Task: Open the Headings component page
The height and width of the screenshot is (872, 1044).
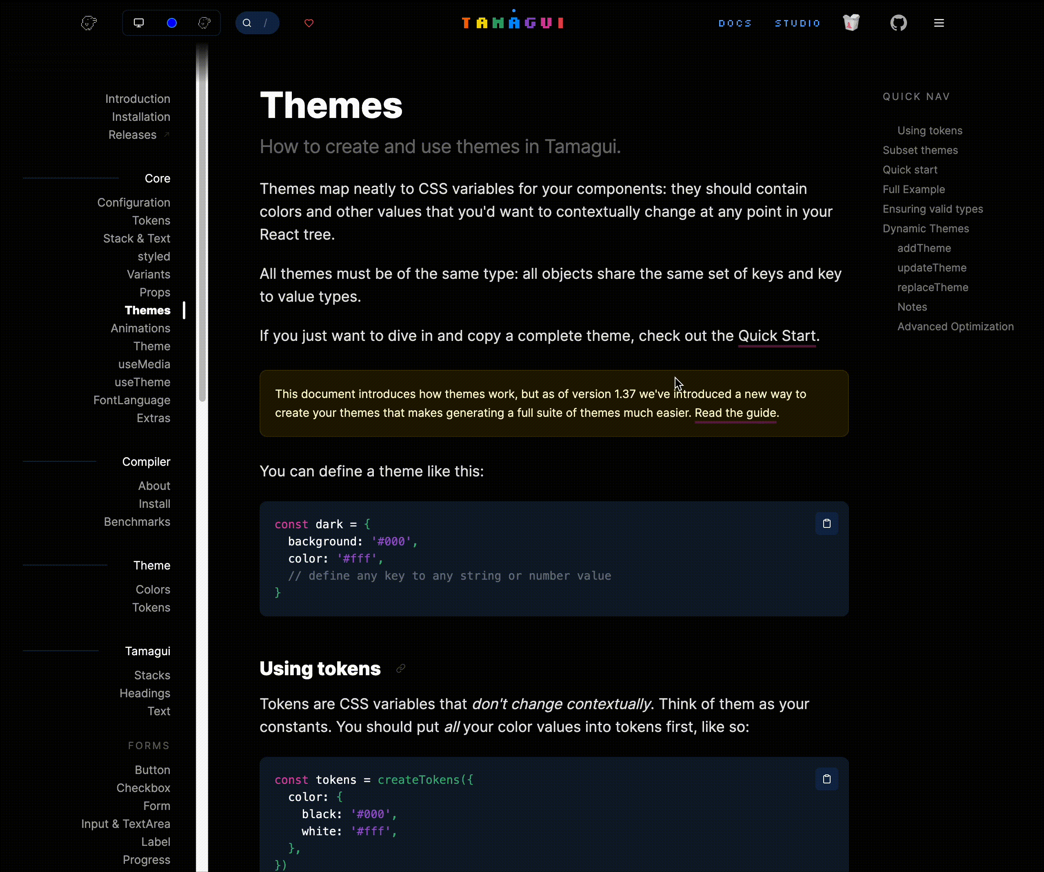Action: pyautogui.click(x=144, y=693)
